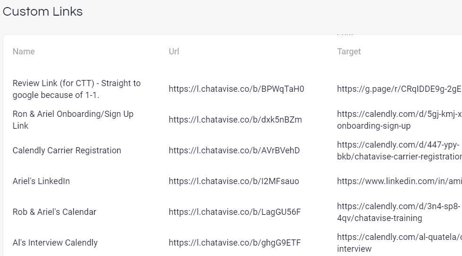
Task: Click the calendly 3n4-sp8 chatavise-training target
Action: pos(399,212)
